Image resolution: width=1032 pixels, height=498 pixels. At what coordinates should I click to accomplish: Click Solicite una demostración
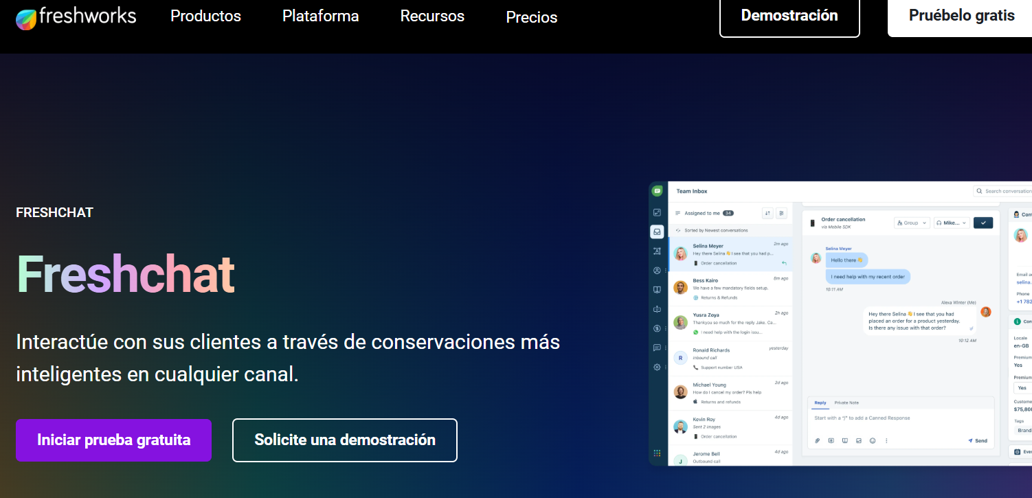(345, 440)
